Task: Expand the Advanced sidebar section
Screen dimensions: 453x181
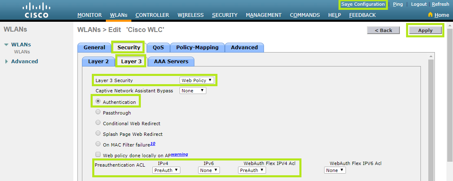Action: (x=6, y=62)
